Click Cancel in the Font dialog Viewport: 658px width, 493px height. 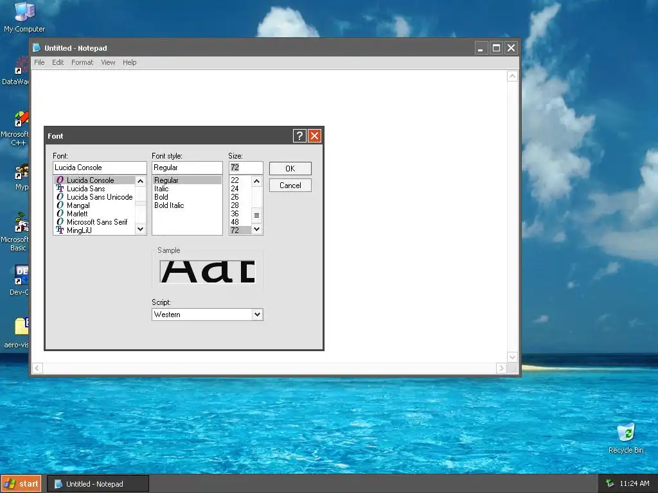tap(290, 186)
